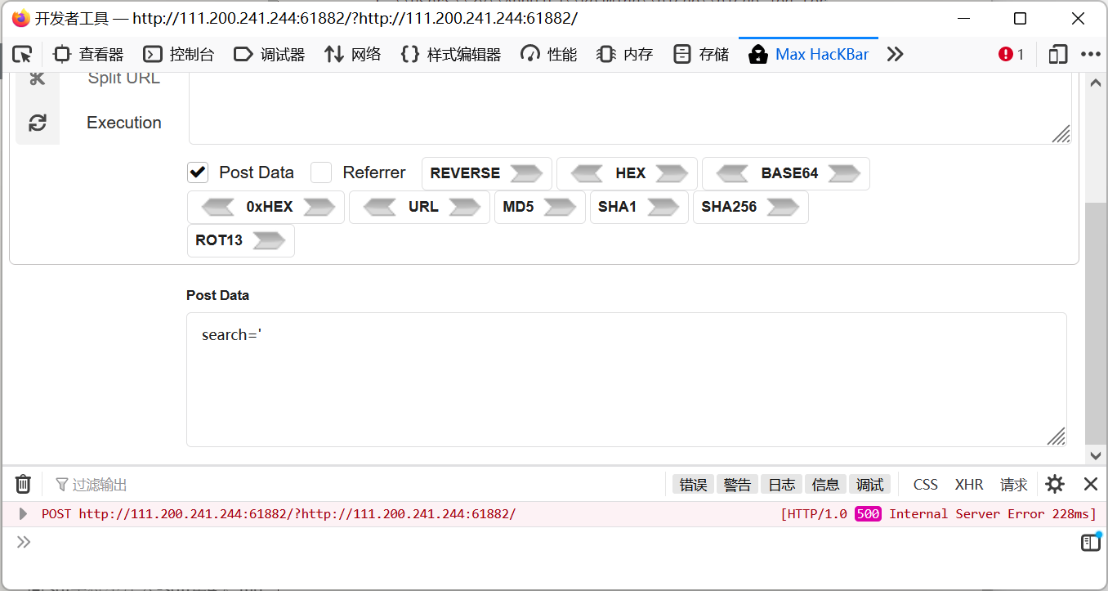The width and height of the screenshot is (1108, 591).
Task: Uncheck the Post Data checkbox
Action: pyautogui.click(x=197, y=172)
